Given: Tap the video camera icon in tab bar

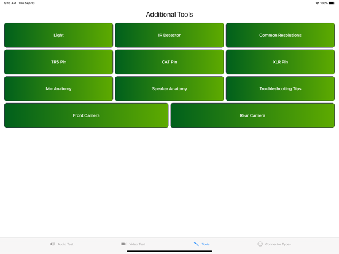Looking at the screenshot, I should [123, 244].
